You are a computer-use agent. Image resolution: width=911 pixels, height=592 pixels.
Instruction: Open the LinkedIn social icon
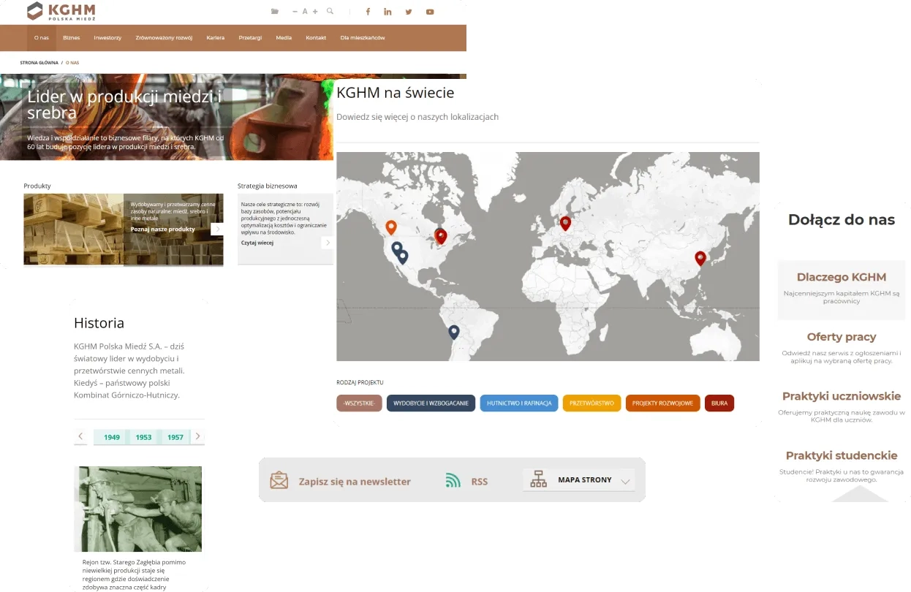pyautogui.click(x=388, y=12)
